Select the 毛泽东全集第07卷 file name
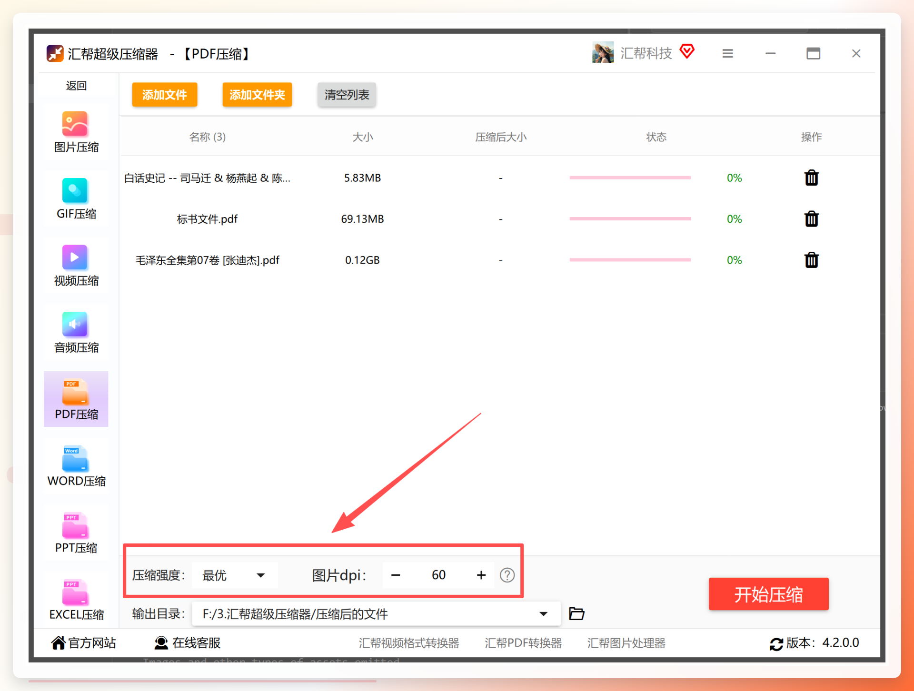The width and height of the screenshot is (914, 691). pyautogui.click(x=207, y=260)
